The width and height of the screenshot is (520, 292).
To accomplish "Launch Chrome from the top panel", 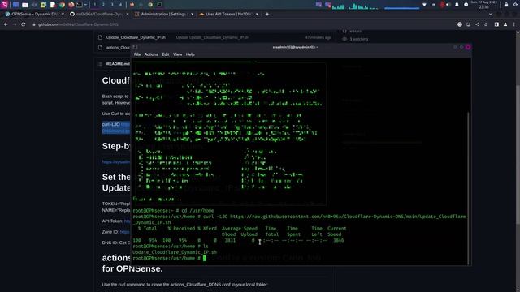I will [62, 5].
